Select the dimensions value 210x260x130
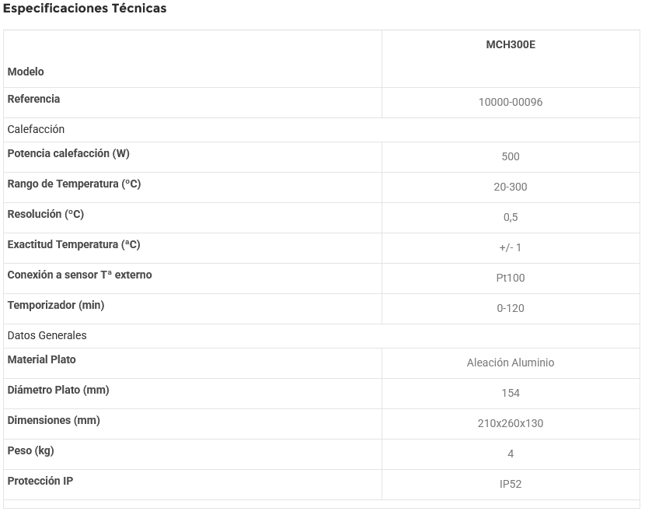 pos(511,423)
